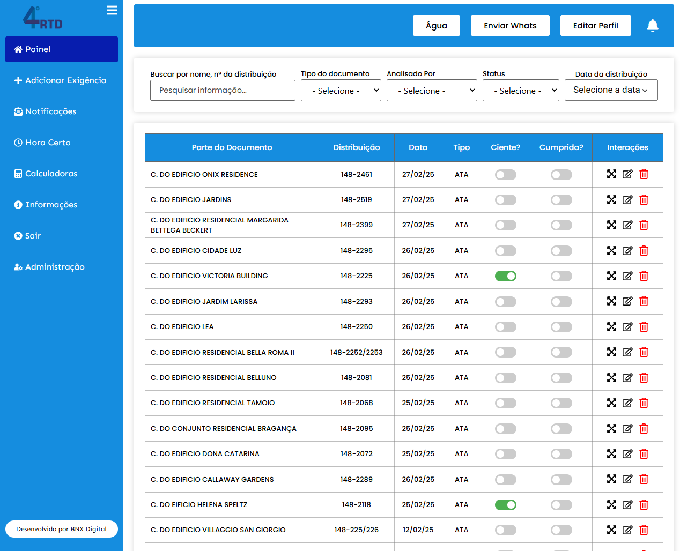Viewport: 680px width, 551px height.
Task: Enable Cumprida toggle for EDIFICIO RESIDENCIAL TAMOIO
Action: (x=561, y=403)
